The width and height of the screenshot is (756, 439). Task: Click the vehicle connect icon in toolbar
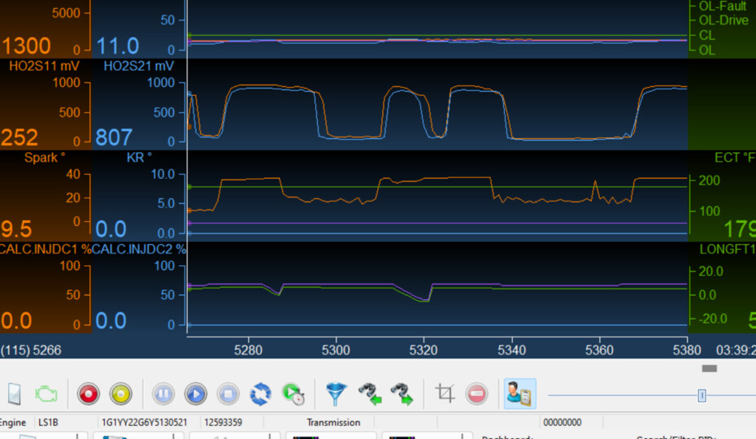click(x=15, y=393)
